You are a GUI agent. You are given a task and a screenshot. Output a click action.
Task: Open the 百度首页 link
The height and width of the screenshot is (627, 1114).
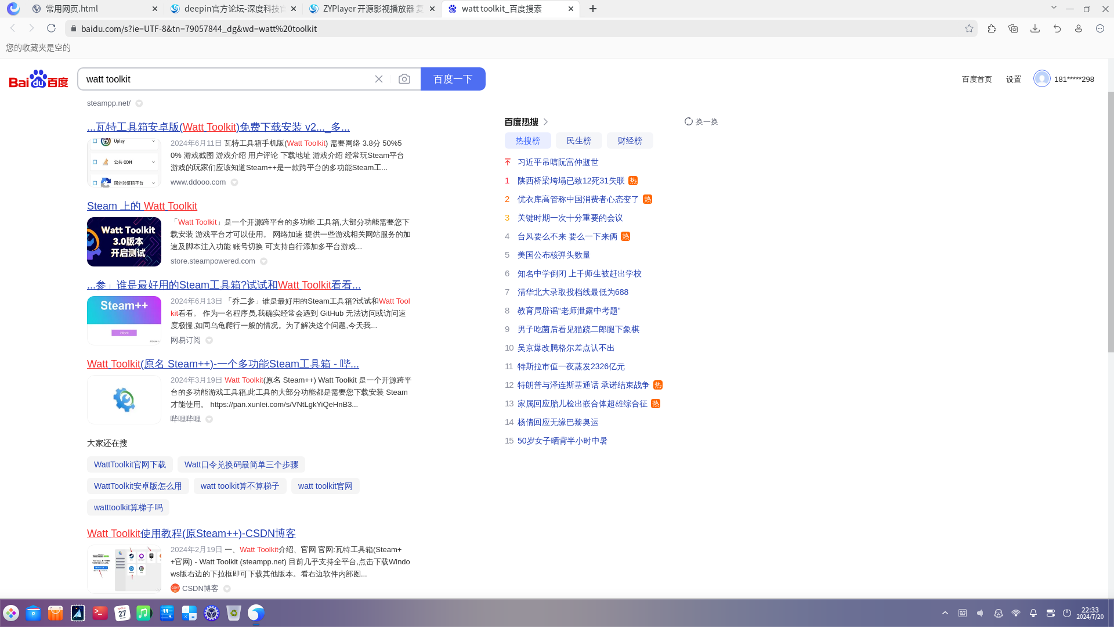(x=977, y=80)
